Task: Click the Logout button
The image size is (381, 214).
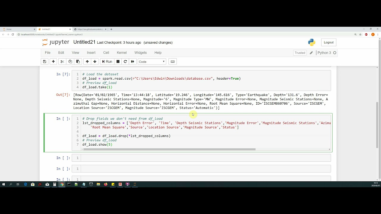Action: pos(329,43)
